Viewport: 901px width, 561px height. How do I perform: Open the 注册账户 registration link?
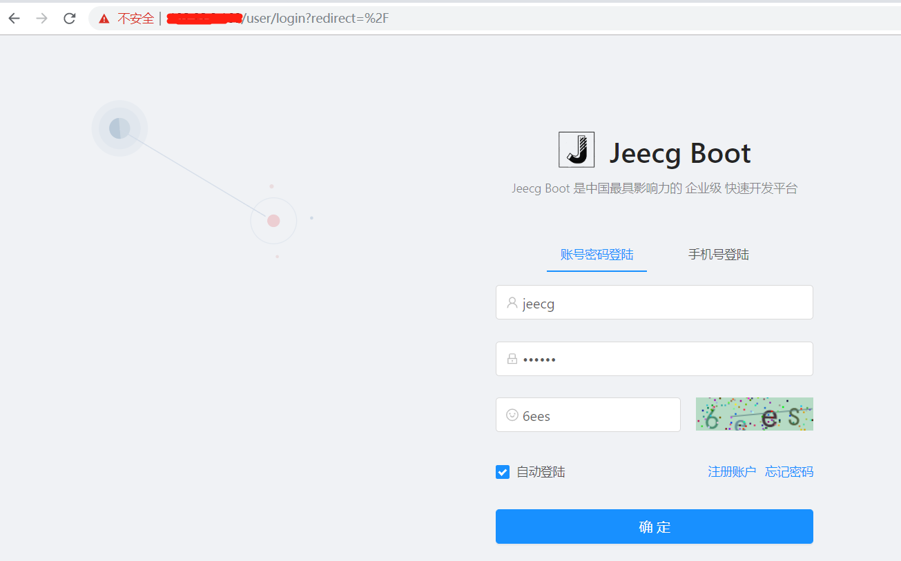tap(732, 471)
